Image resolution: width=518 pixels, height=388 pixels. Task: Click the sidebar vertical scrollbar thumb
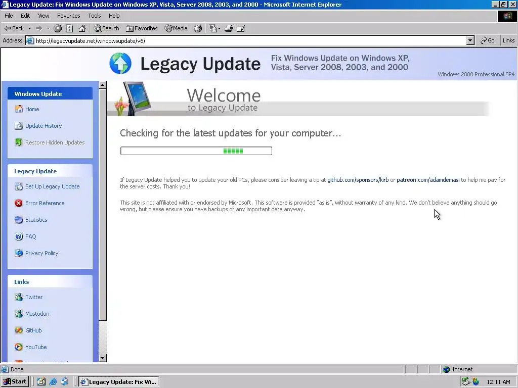pos(102,205)
